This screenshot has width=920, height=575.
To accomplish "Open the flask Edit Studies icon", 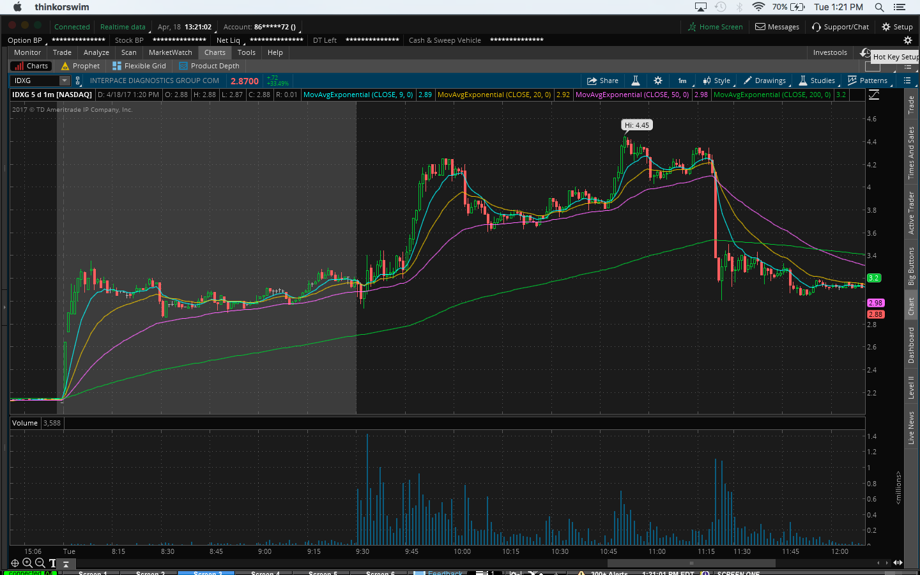I will (636, 80).
